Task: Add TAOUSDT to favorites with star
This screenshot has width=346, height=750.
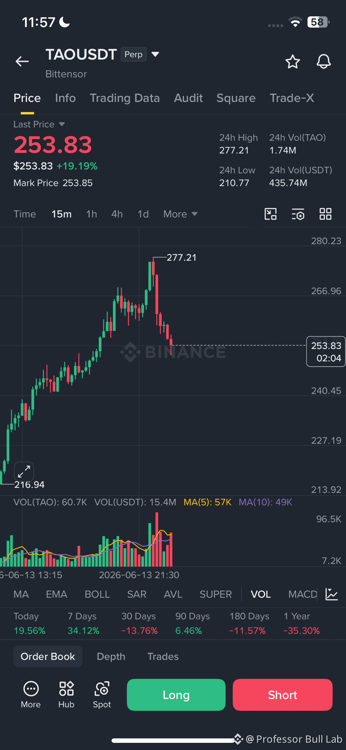Action: coord(293,62)
